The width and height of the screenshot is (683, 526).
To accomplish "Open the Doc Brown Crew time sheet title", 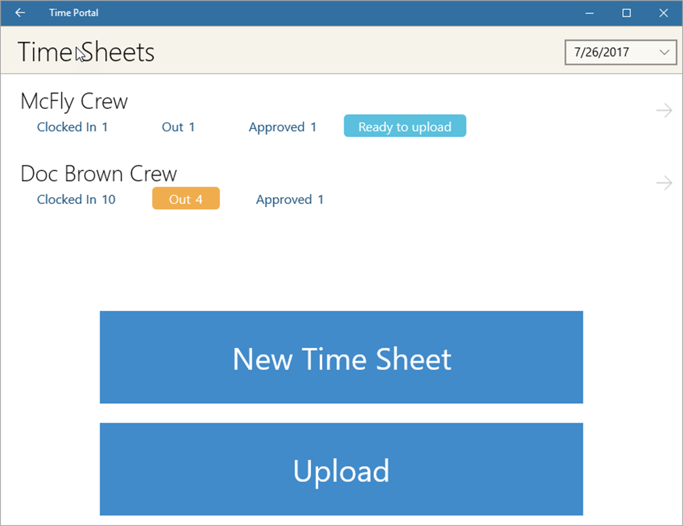I will click(x=99, y=174).
